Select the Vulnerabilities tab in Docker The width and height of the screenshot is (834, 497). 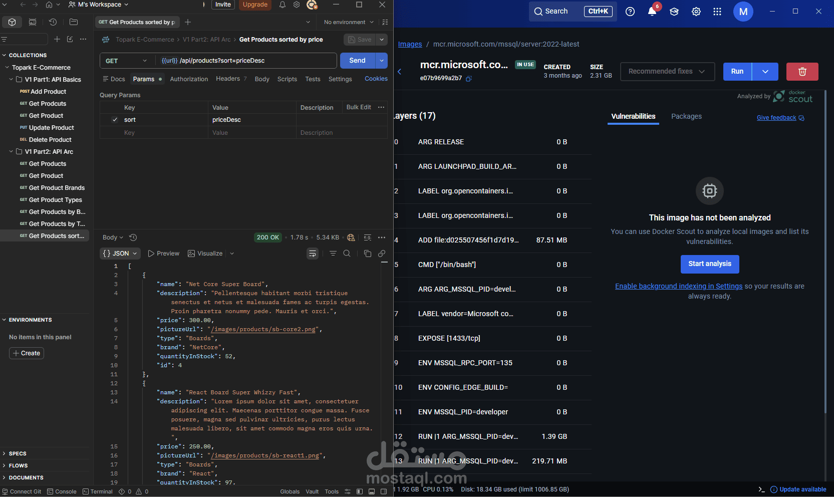633,116
